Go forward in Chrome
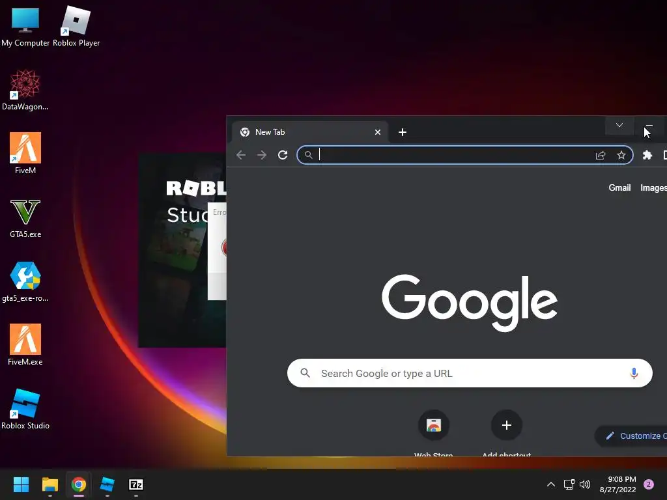 [262, 155]
